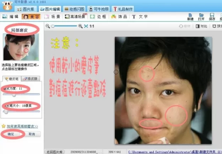Open the 礼品制作 tab
The width and height of the screenshot is (222, 154).
(x=123, y=9)
